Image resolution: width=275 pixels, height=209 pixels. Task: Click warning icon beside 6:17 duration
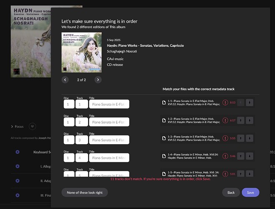(x=225, y=120)
